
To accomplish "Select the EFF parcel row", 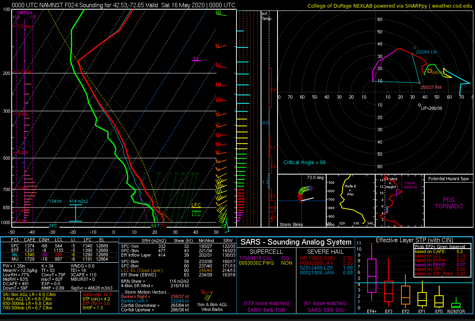I will 59,250.
